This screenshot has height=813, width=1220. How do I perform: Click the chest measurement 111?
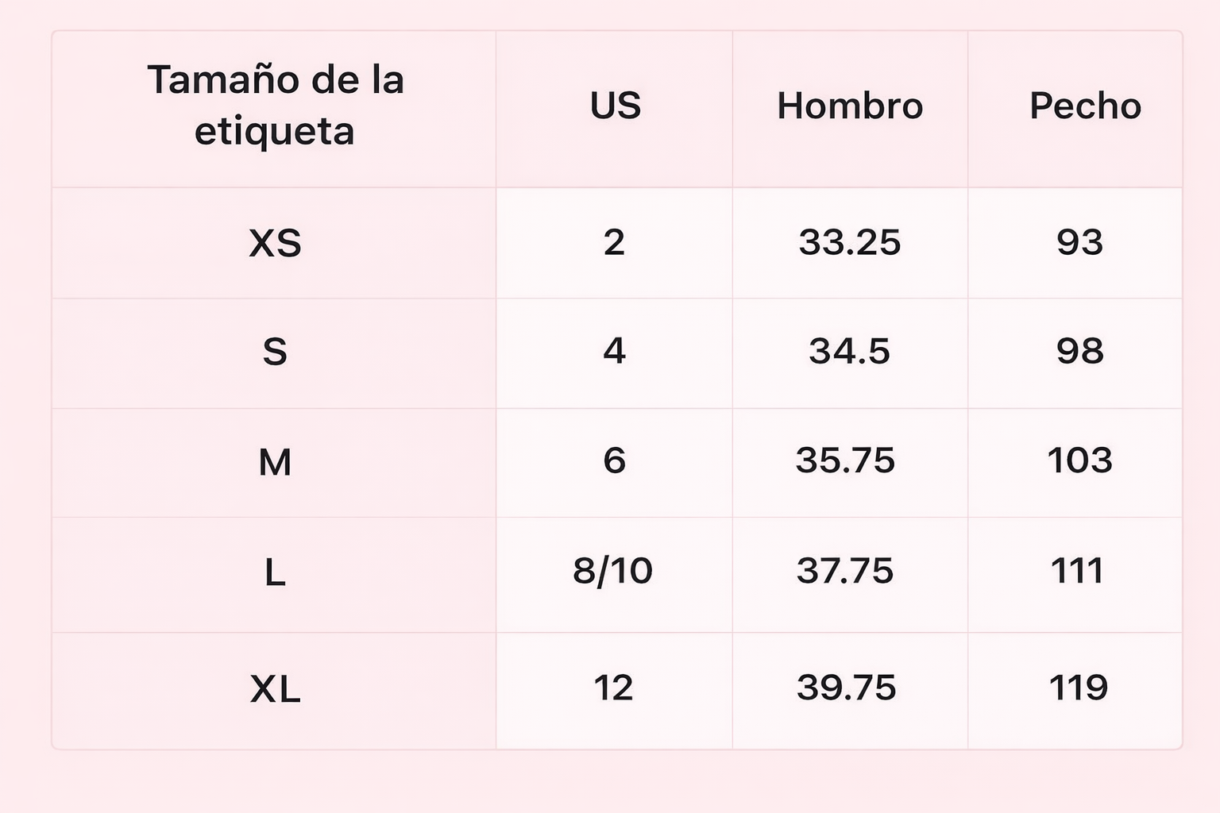click(1077, 571)
